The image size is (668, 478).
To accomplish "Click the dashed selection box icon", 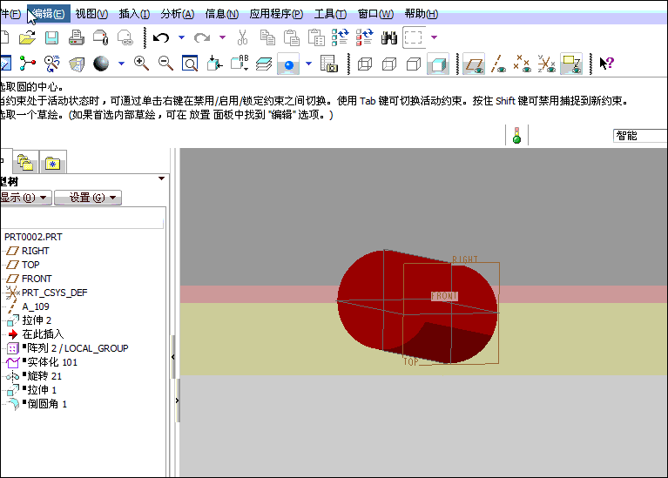I will tap(413, 37).
